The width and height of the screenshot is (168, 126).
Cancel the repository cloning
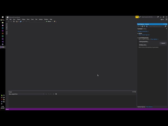163,43
